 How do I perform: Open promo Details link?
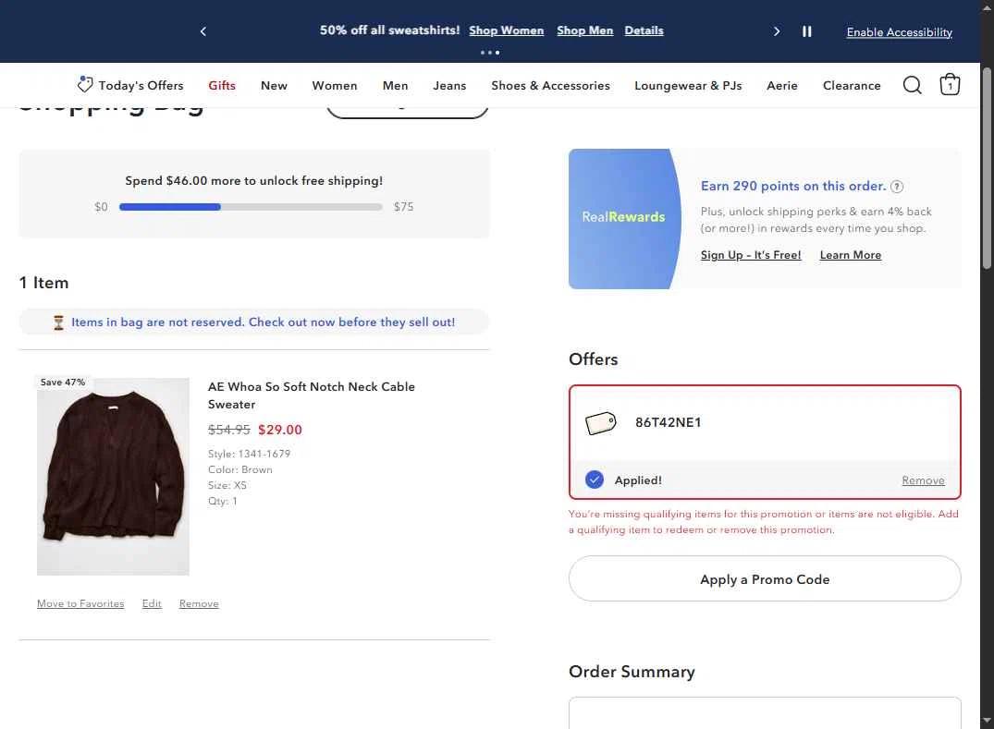tap(644, 30)
